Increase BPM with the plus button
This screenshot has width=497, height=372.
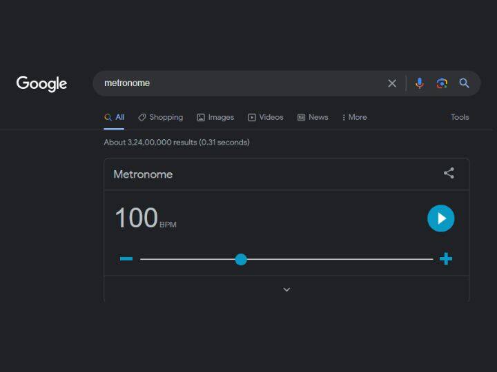coord(446,259)
